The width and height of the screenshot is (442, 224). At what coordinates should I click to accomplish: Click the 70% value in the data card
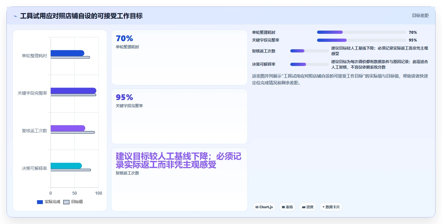click(124, 39)
